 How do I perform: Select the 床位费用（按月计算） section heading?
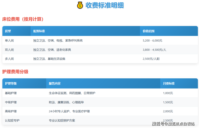pyautogui.click(x=23, y=19)
